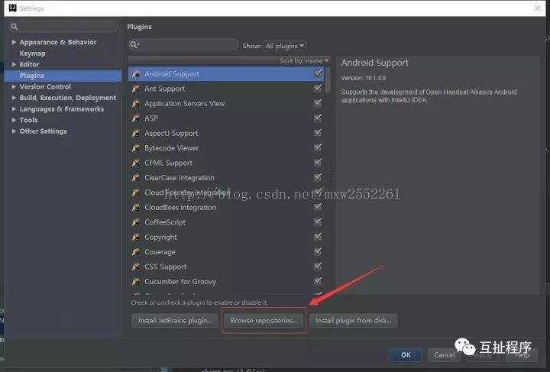Image resolution: width=550 pixels, height=372 pixels.
Task: Click the ASP plugin icon
Action: 136,118
